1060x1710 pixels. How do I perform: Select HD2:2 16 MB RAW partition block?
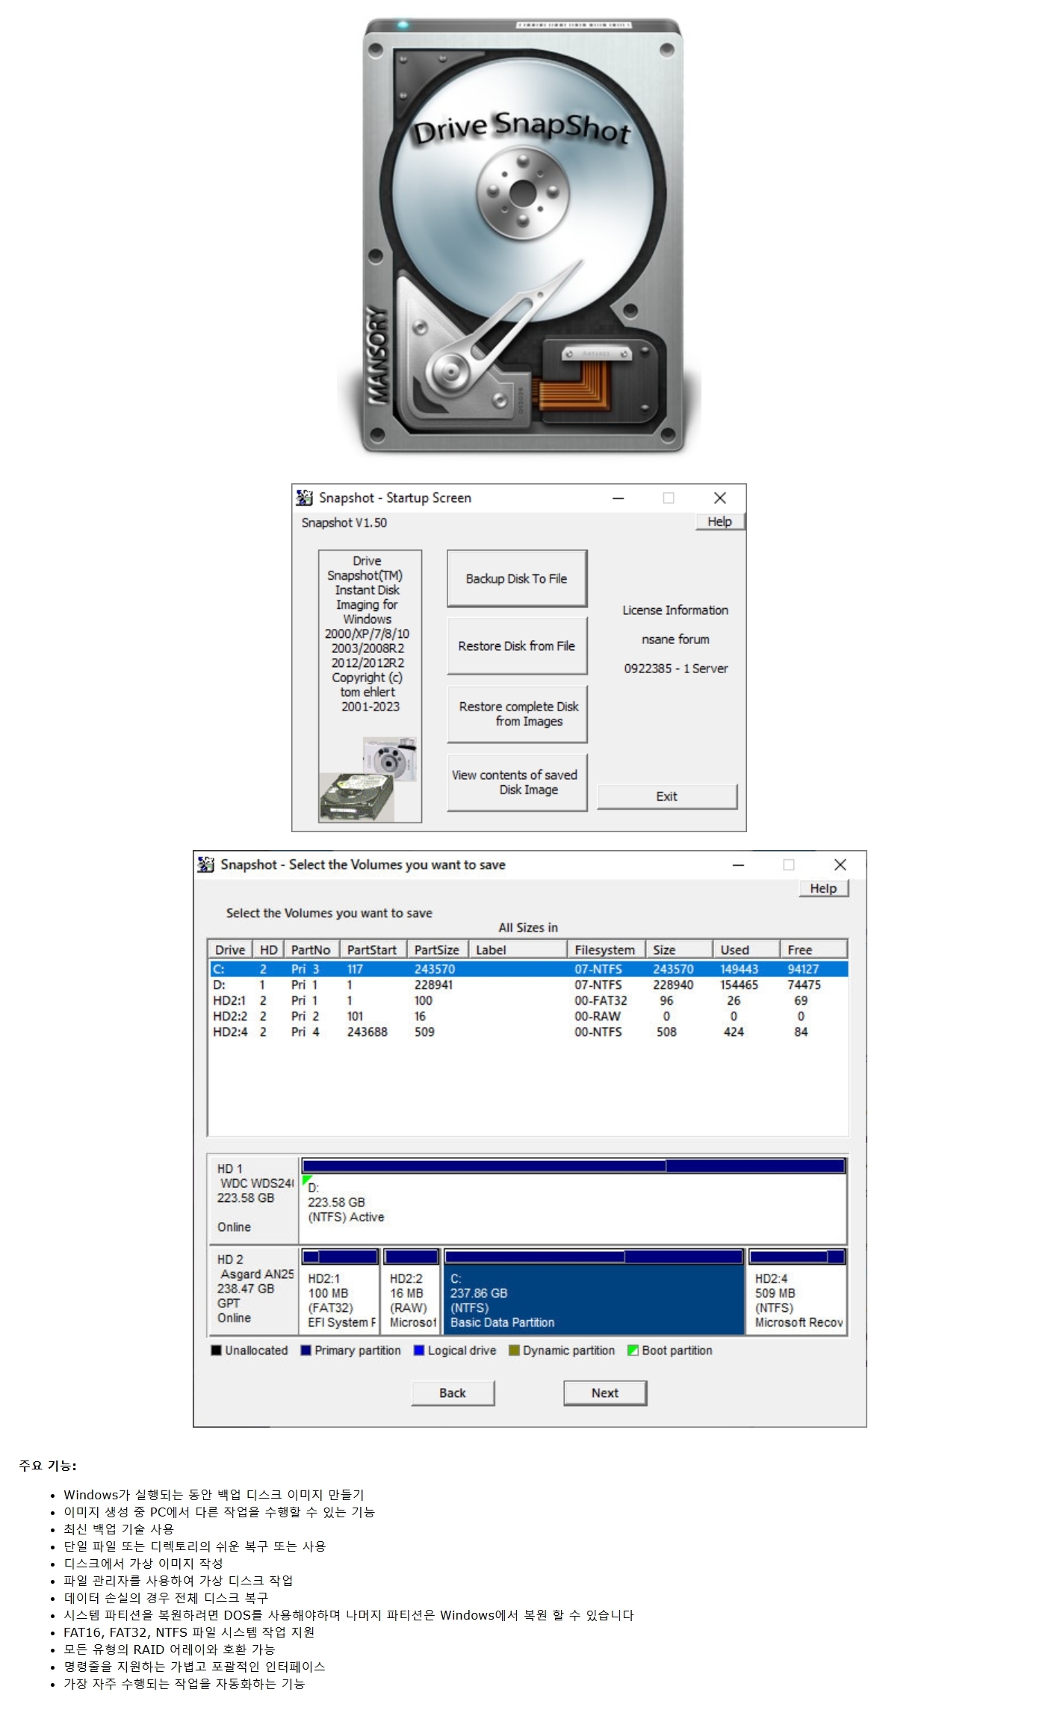(411, 1301)
